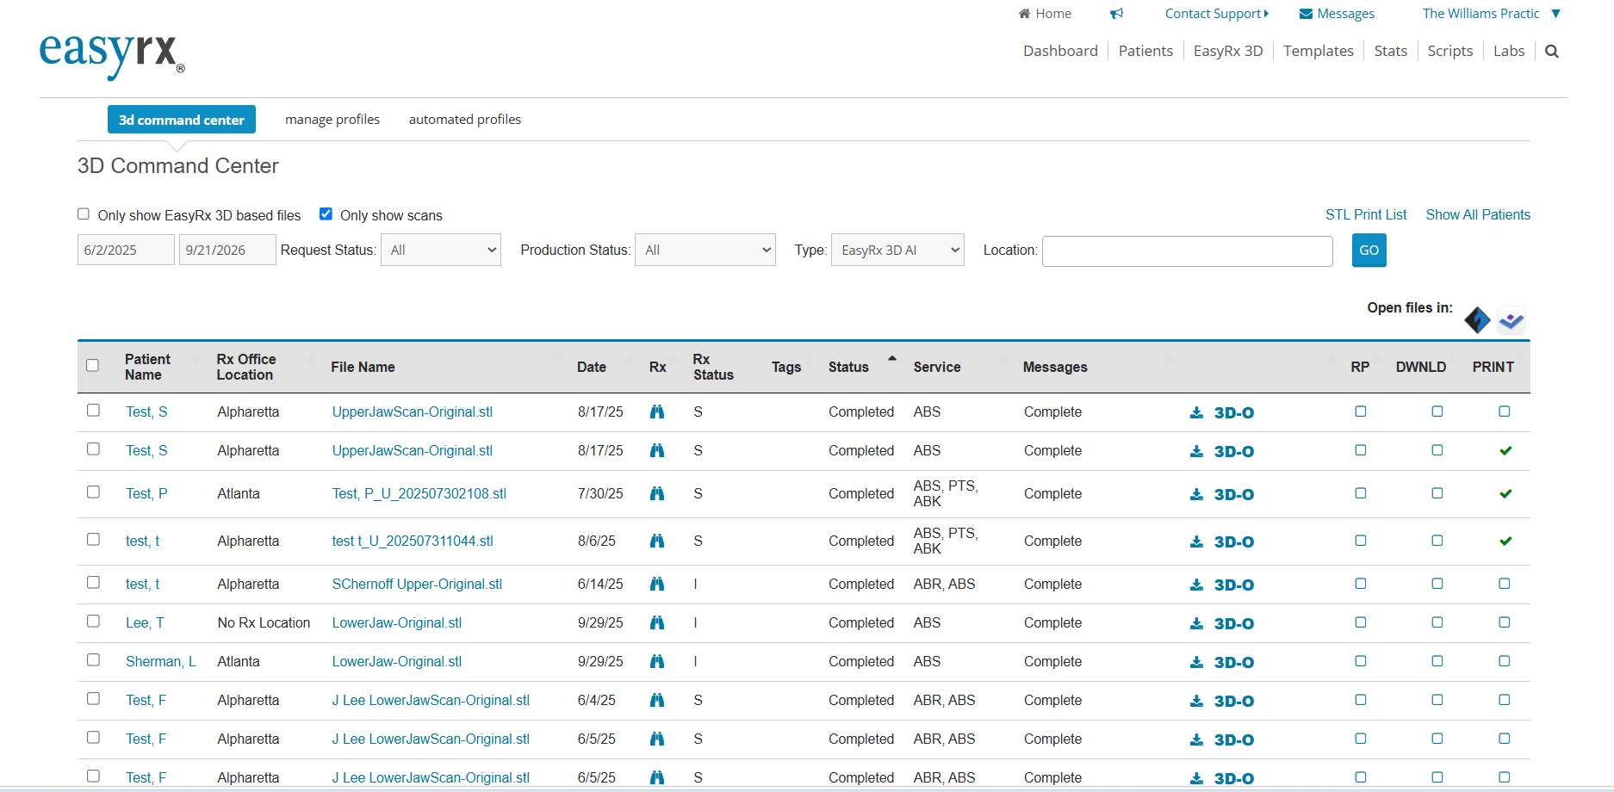
Task: Click the Location text field
Action: tap(1188, 251)
